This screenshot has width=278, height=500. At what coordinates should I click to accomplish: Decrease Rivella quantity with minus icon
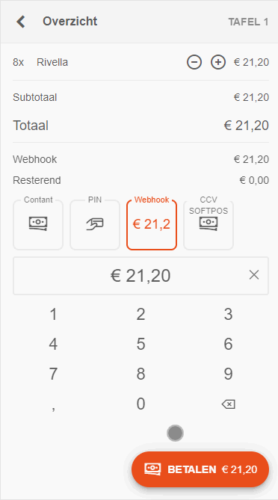(194, 62)
